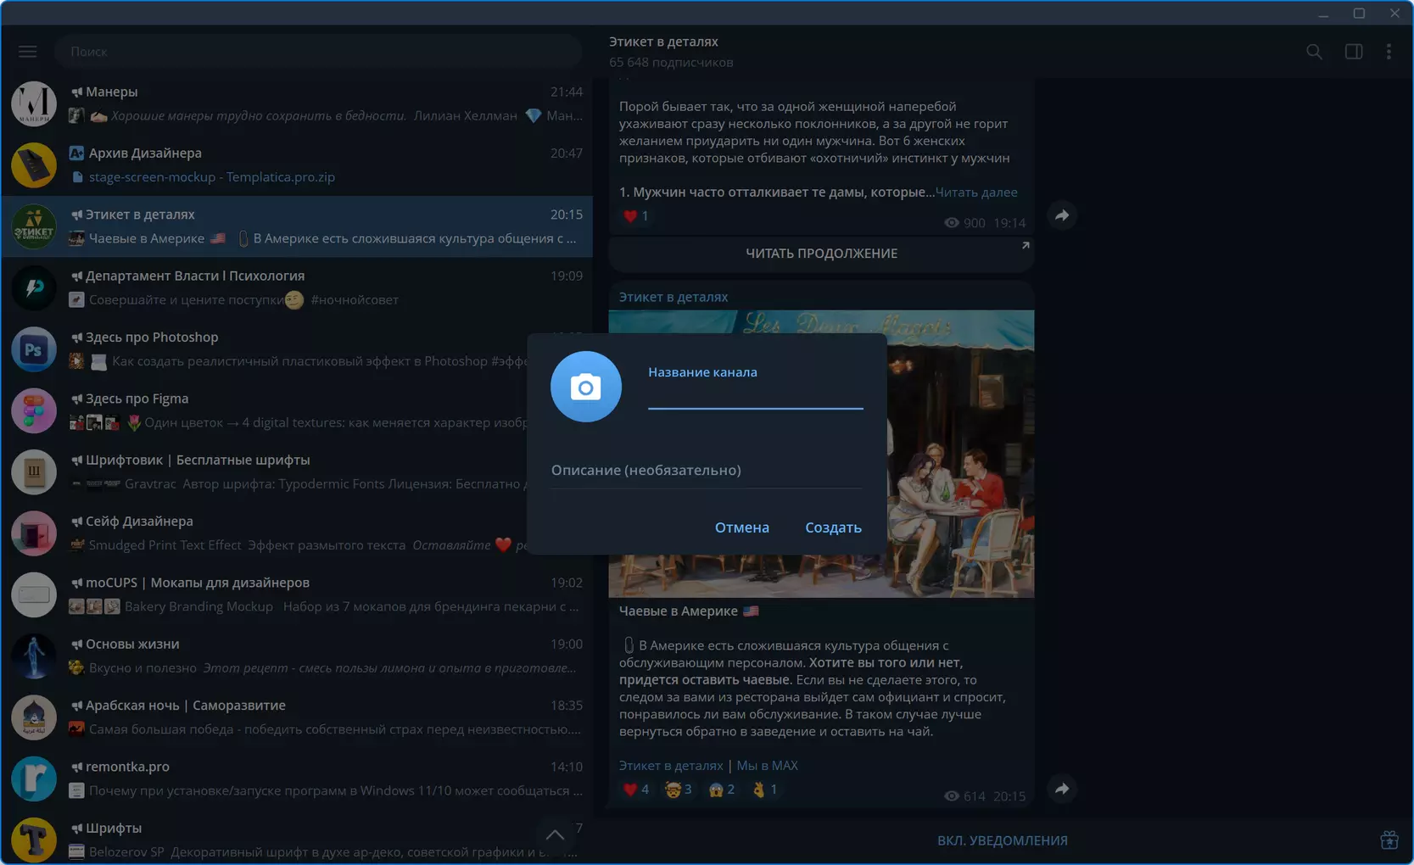This screenshot has width=1414, height=865.
Task: Expand post via Читать далее link
Action: coord(976,193)
